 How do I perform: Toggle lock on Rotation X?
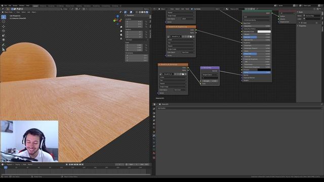[146, 32]
